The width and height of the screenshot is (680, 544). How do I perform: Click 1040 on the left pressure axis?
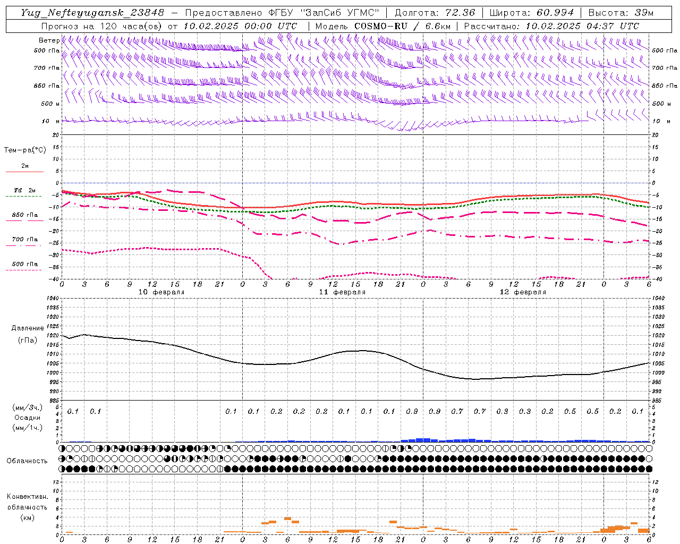click(x=53, y=299)
